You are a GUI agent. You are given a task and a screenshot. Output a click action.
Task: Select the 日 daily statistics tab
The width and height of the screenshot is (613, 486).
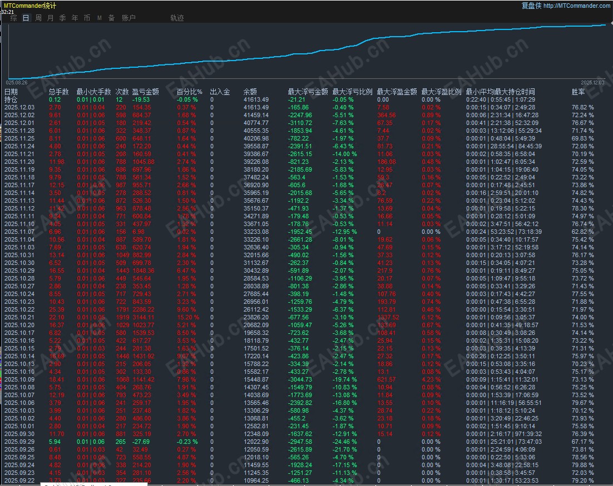click(x=26, y=18)
